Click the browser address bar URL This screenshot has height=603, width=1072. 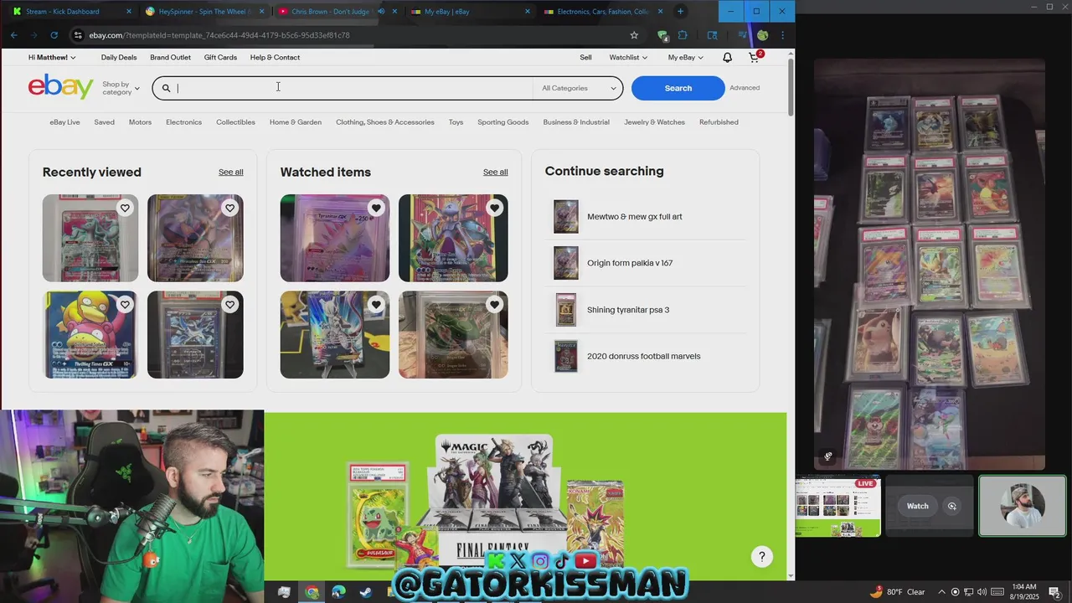coord(219,35)
